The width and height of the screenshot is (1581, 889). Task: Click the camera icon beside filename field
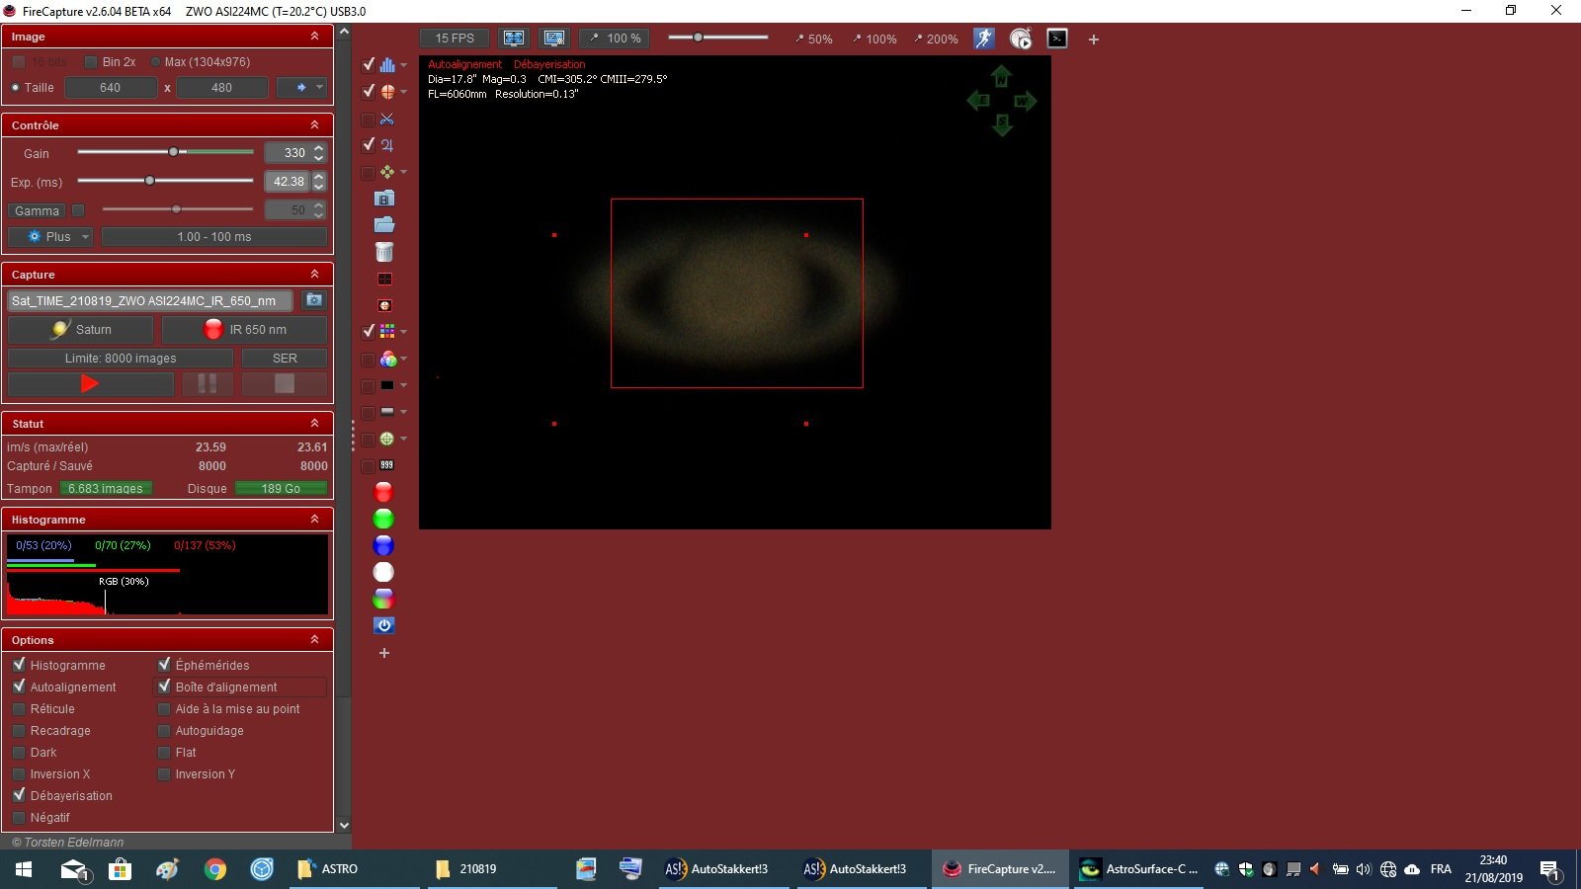pos(314,300)
